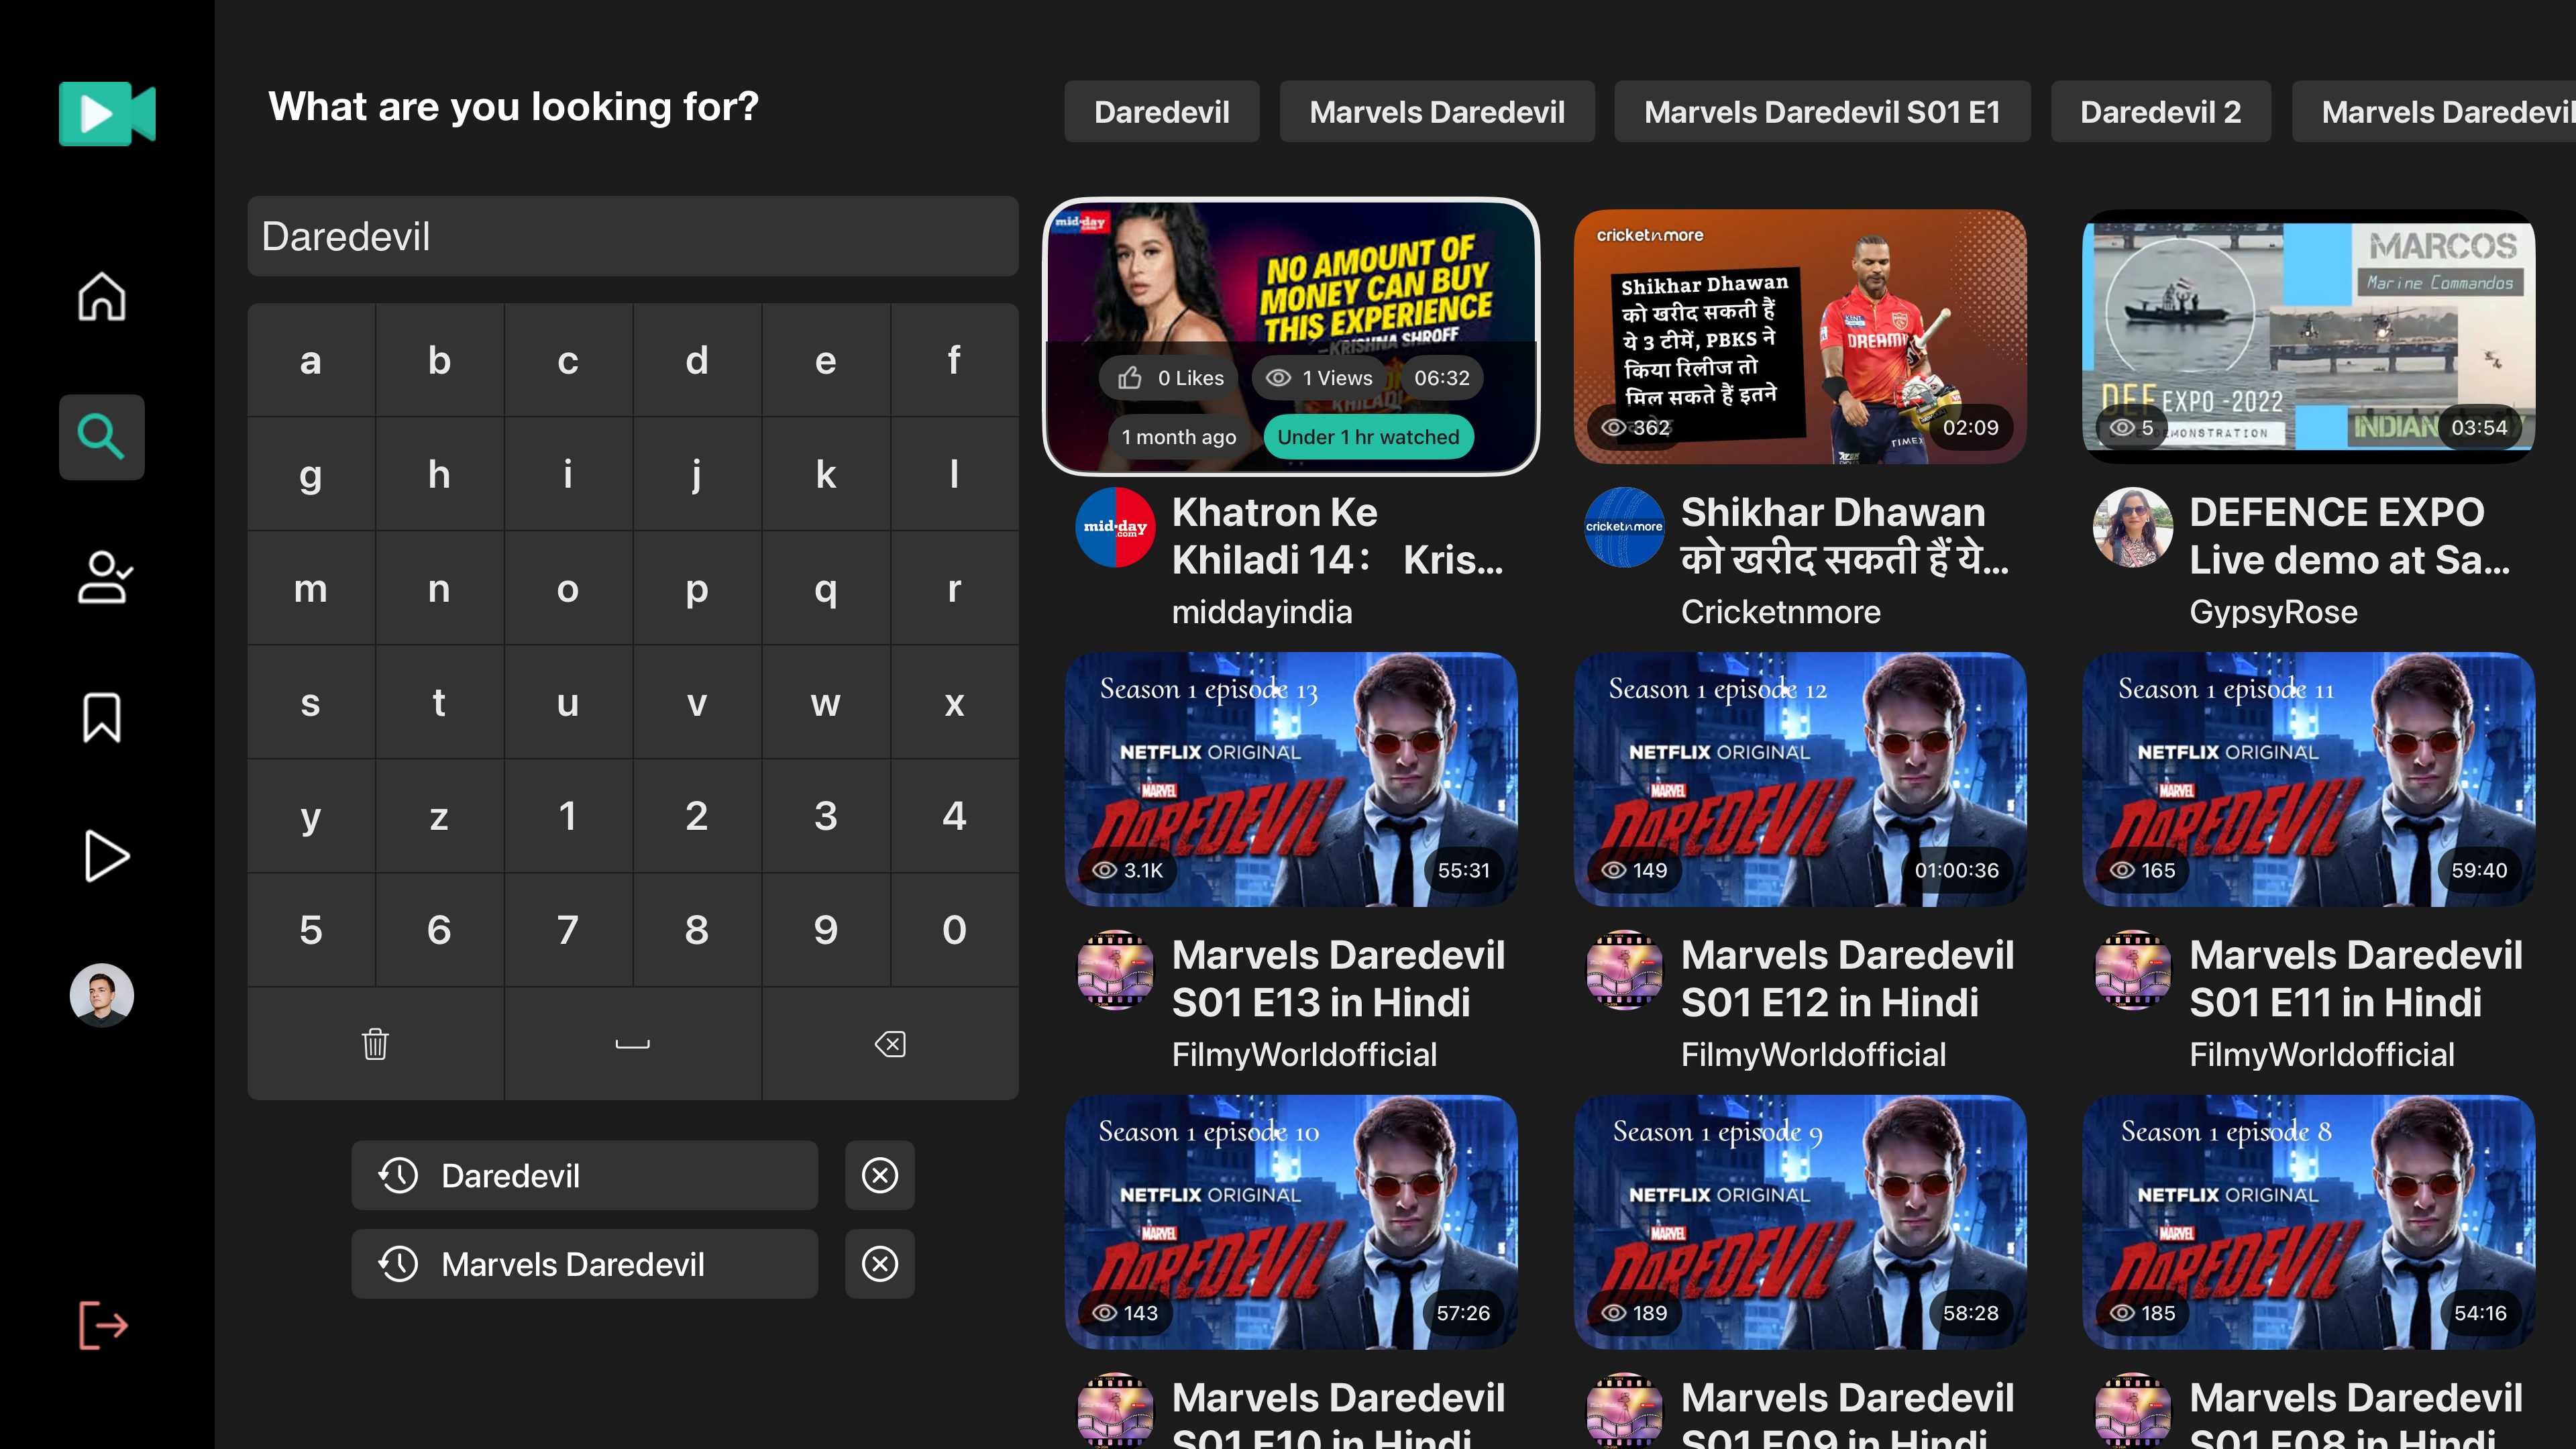The width and height of the screenshot is (2576, 1449).
Task: Open the profile avatar in sidebar
Action: pos(102,995)
